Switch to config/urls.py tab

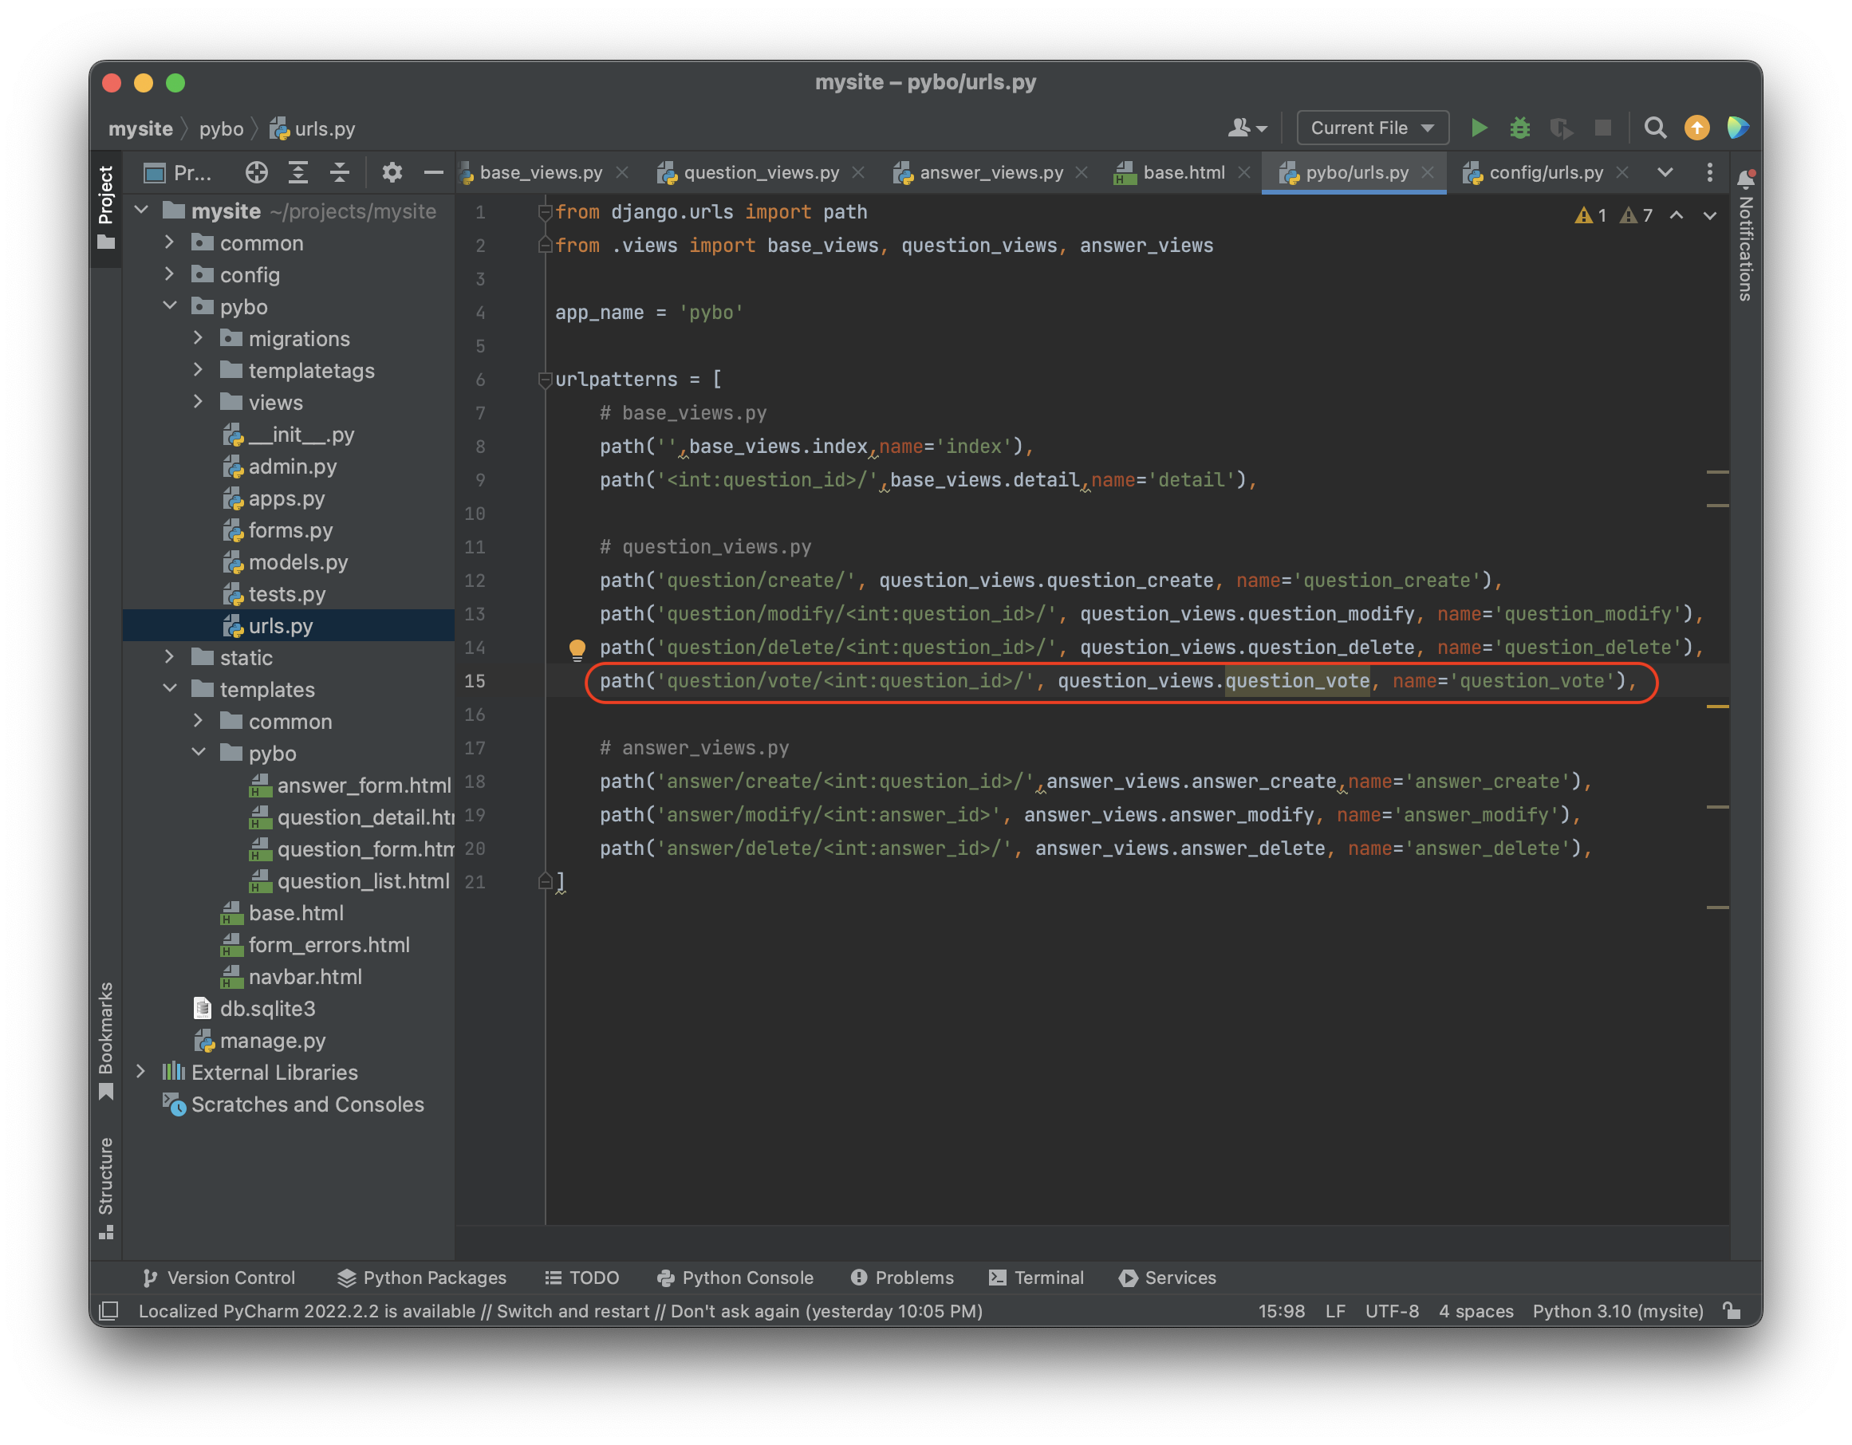click(1545, 173)
